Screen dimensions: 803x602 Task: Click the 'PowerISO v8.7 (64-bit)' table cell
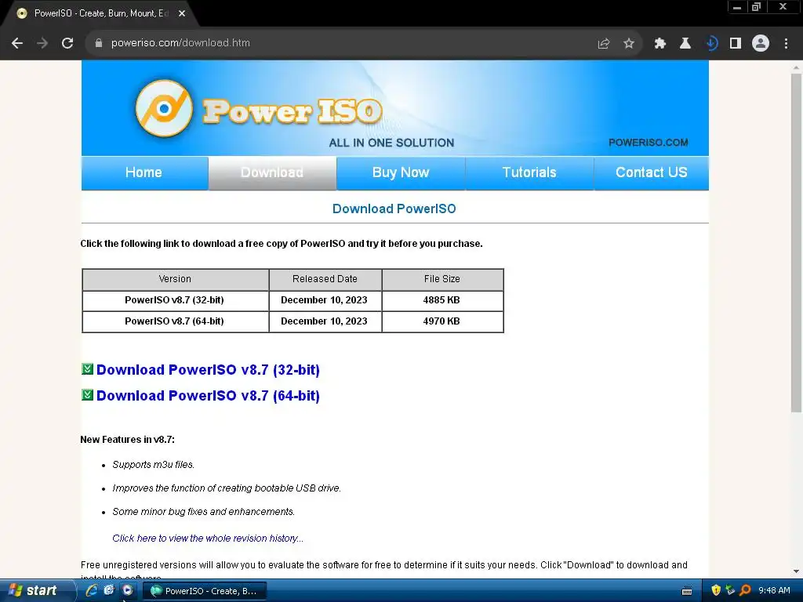(x=175, y=321)
